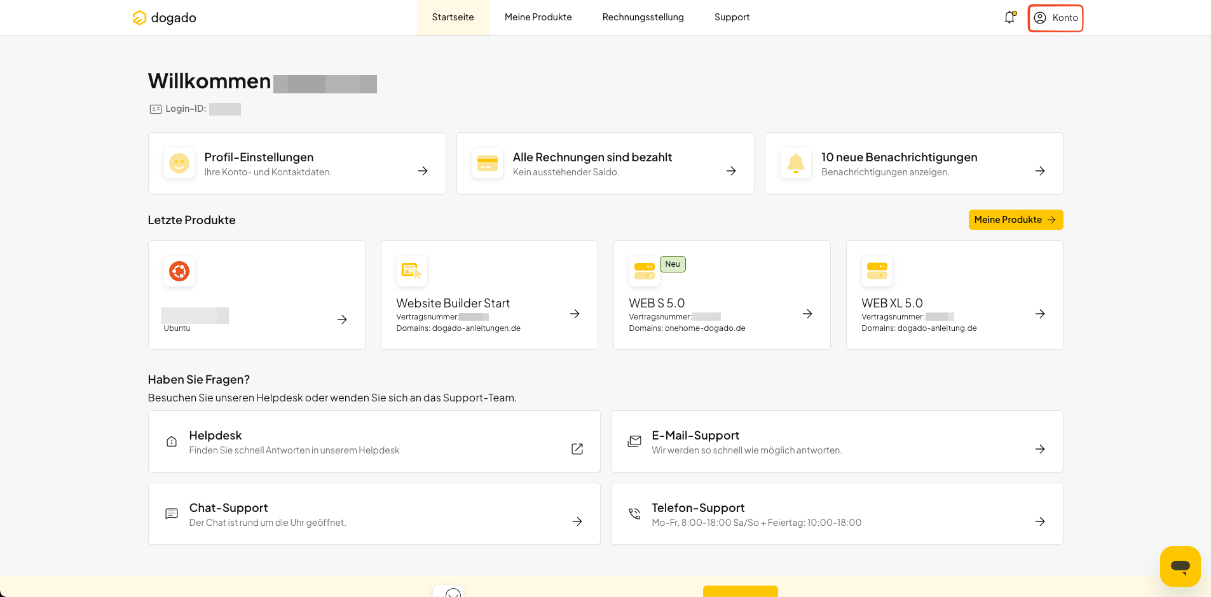The width and height of the screenshot is (1211, 597).
Task: Click the Telefon-Support phone icon
Action: tap(634, 514)
